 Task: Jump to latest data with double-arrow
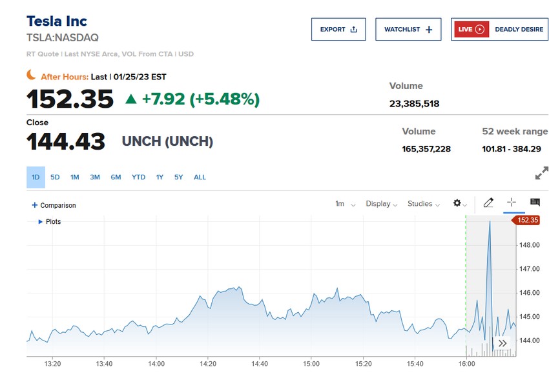click(502, 343)
